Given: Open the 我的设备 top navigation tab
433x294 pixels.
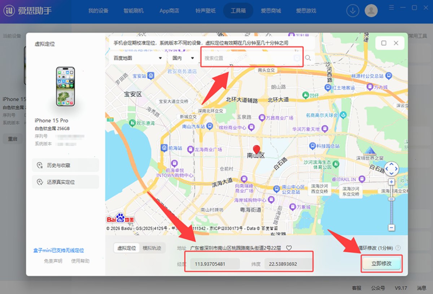Looking at the screenshot, I should (x=98, y=11).
